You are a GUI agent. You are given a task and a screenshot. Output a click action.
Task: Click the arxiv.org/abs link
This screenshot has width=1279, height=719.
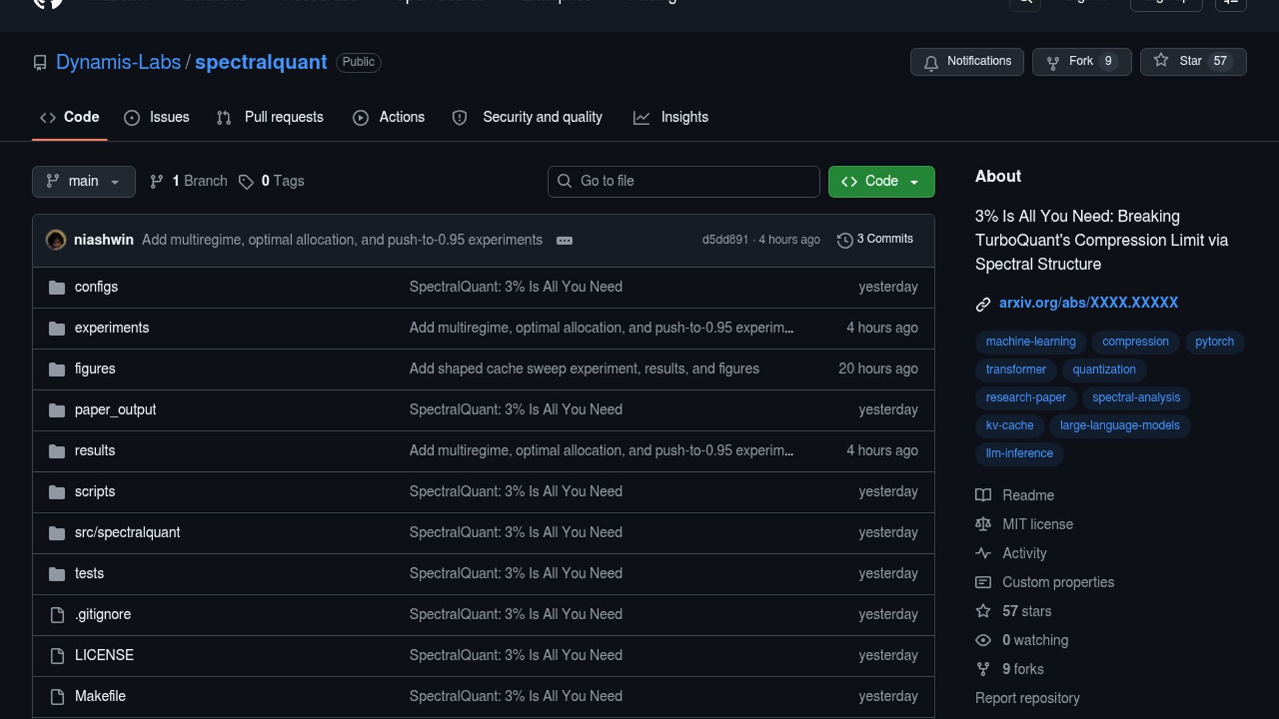[x=1088, y=303]
